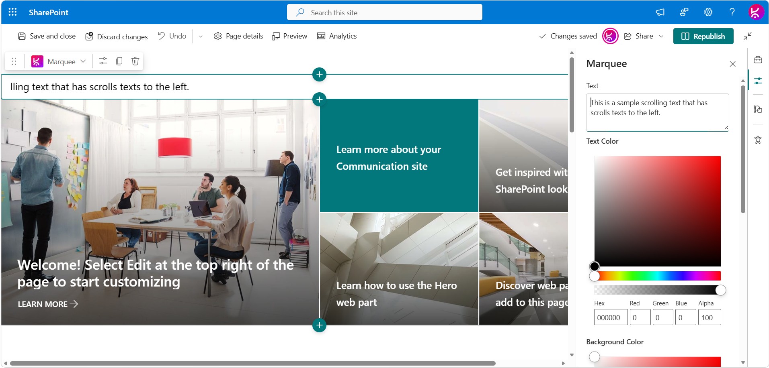Screen dimensions: 769x368
Task: Click the help question mark icon
Action: coord(732,12)
